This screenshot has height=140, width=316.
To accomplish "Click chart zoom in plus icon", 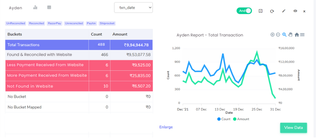I will tap(272, 35).
